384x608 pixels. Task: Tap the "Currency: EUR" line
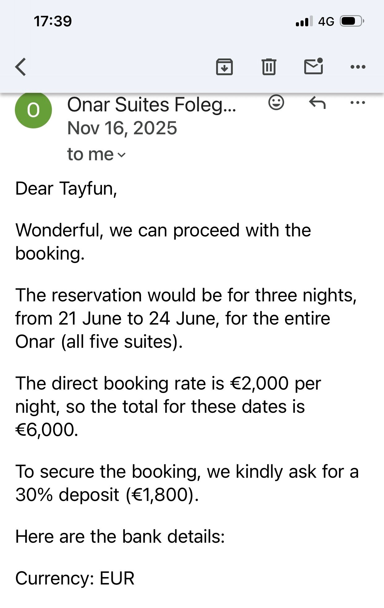(75, 578)
